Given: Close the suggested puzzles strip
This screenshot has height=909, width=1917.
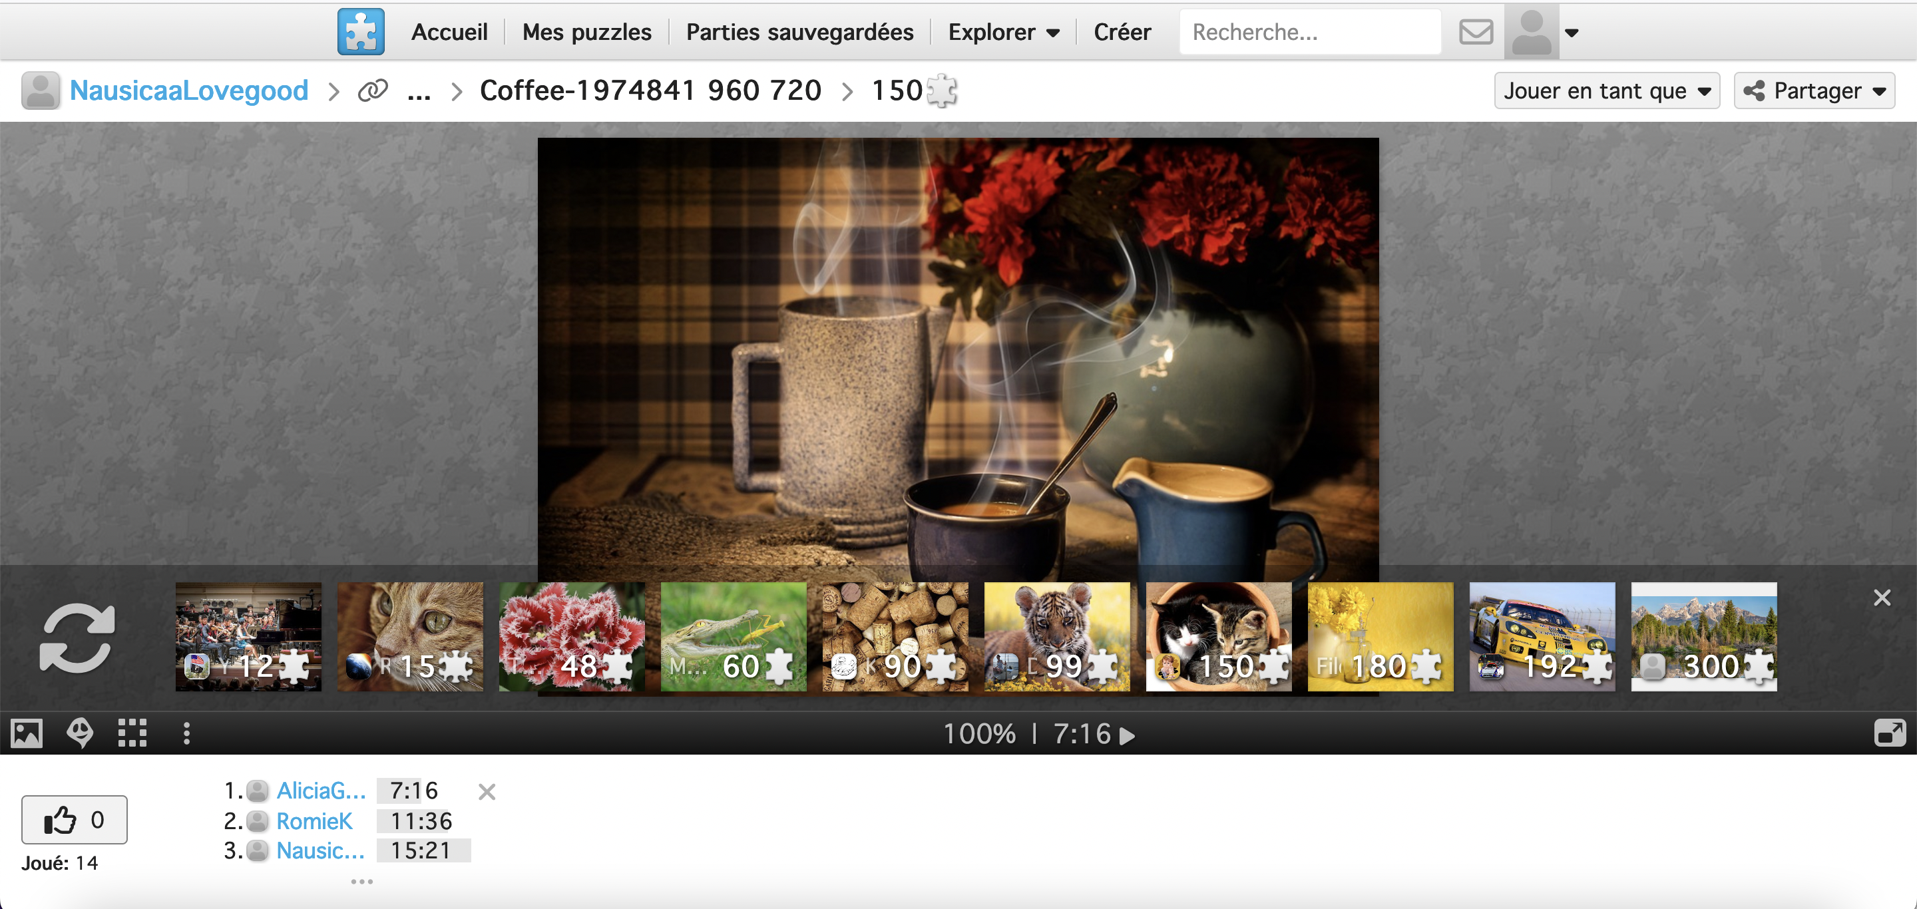Looking at the screenshot, I should click(1882, 598).
